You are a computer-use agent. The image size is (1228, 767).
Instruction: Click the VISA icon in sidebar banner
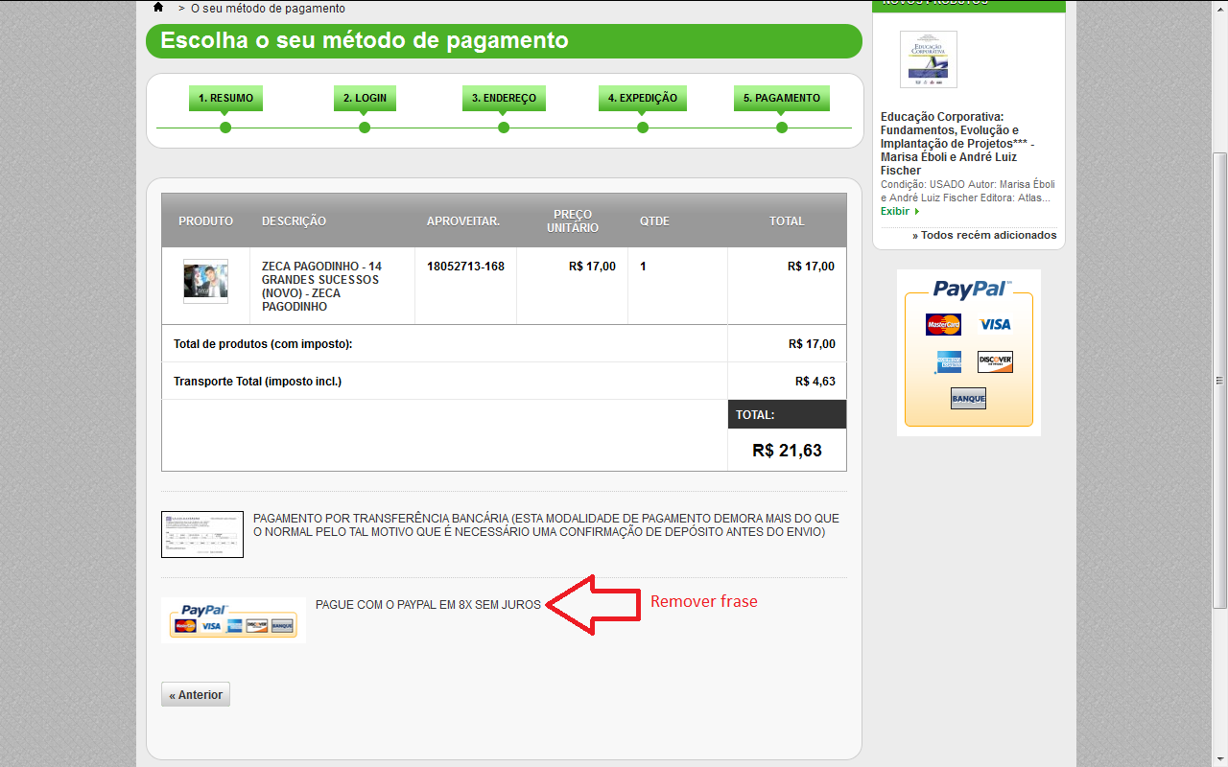pos(995,324)
